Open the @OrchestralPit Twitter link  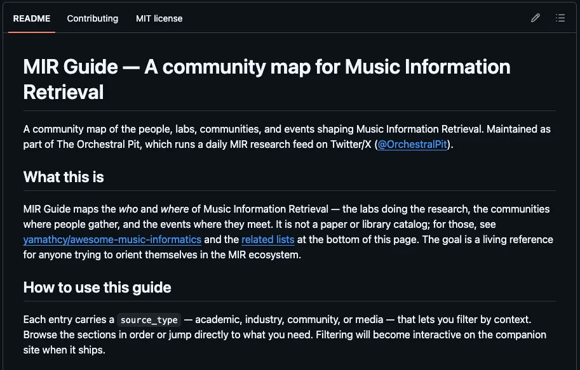coord(412,144)
